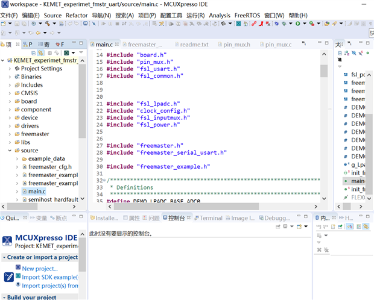
Task: Select main.c in the project tree
Action: (37, 192)
